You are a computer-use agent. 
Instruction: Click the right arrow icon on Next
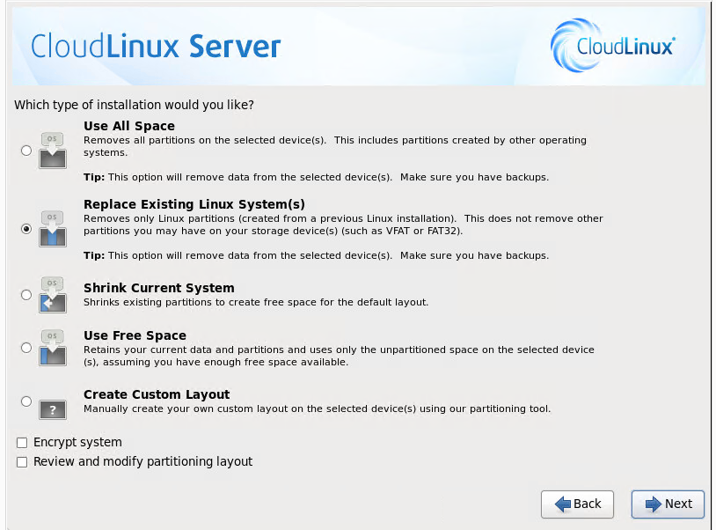[654, 504]
